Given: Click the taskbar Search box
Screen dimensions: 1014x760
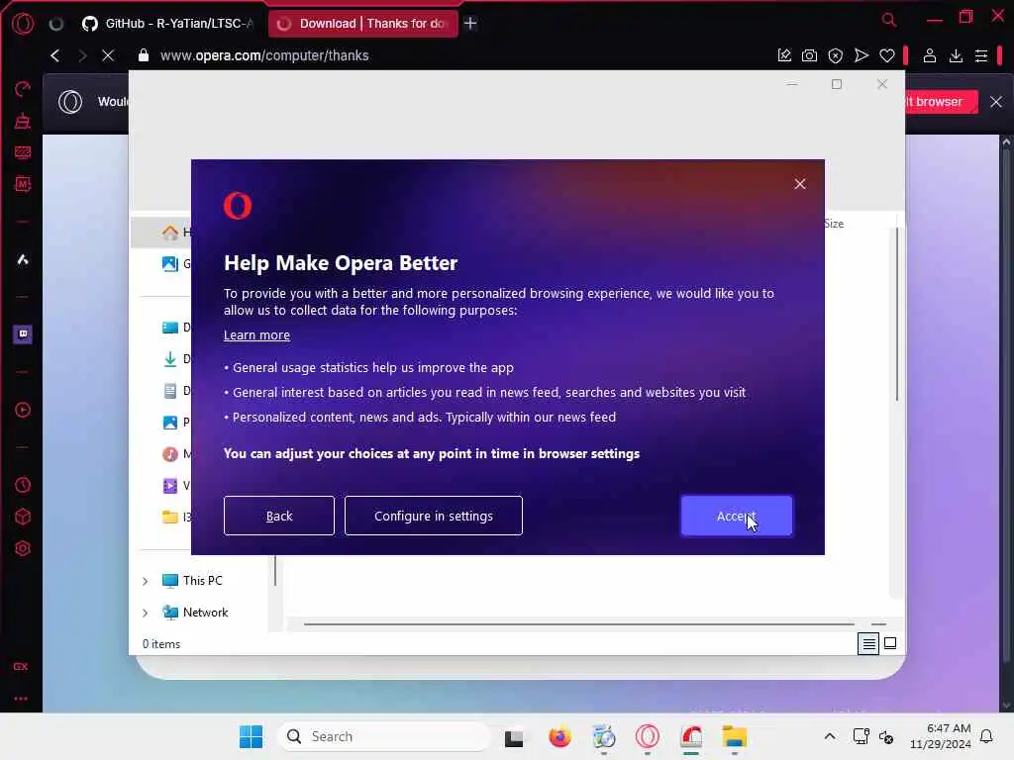Looking at the screenshot, I should click(384, 736).
